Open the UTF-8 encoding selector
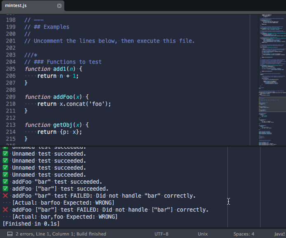 (x=162, y=234)
